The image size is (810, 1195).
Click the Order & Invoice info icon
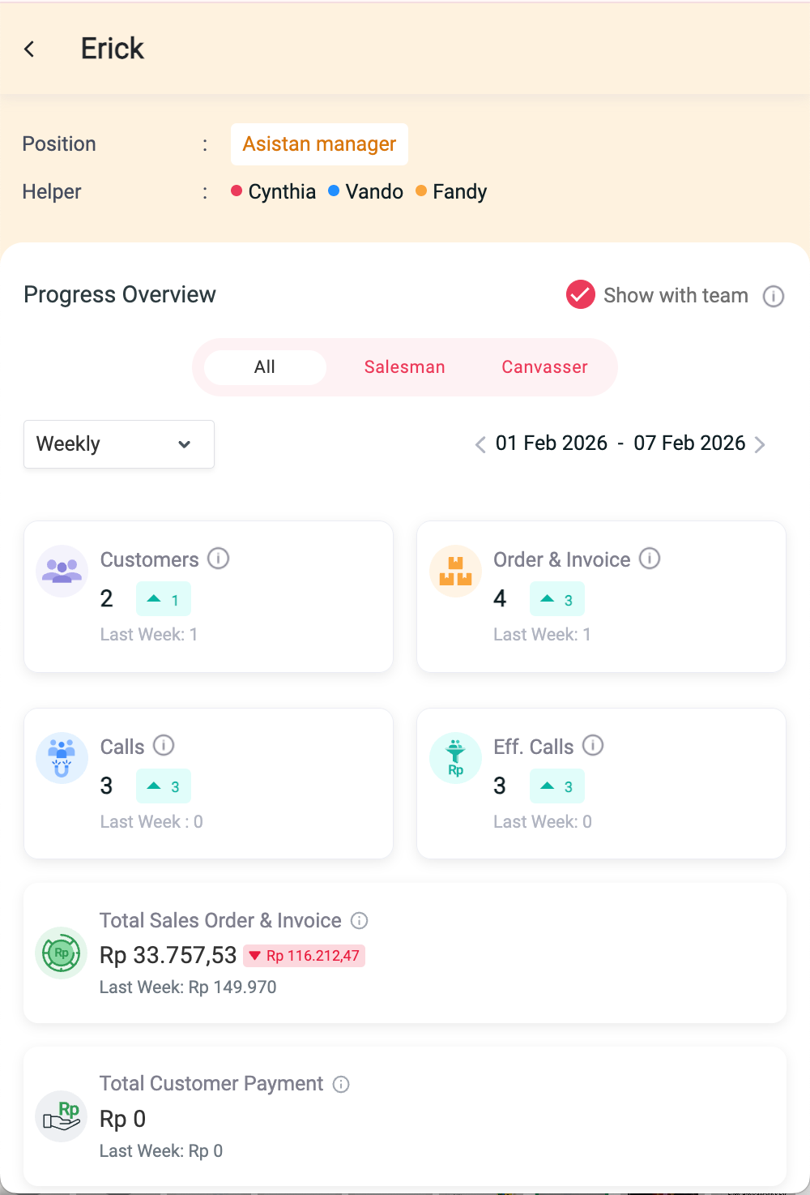pyautogui.click(x=650, y=559)
